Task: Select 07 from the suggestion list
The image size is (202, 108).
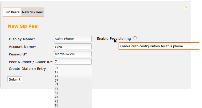Action: click(x=57, y=68)
